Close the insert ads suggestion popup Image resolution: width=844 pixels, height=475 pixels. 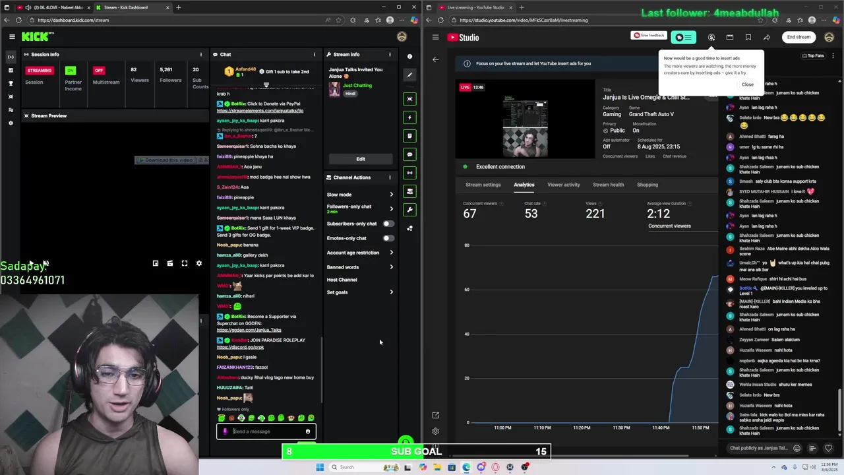pos(747,84)
